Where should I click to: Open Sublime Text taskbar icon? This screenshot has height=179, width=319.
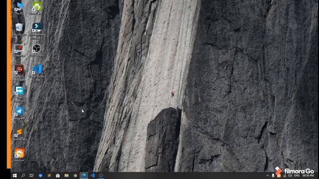[x=49, y=176]
